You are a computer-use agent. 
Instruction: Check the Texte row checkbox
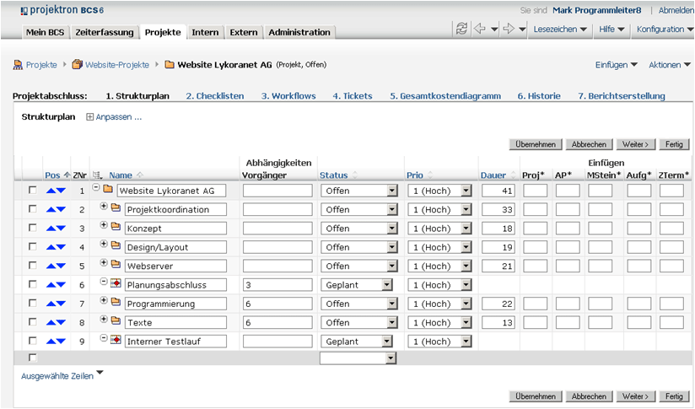click(x=32, y=321)
